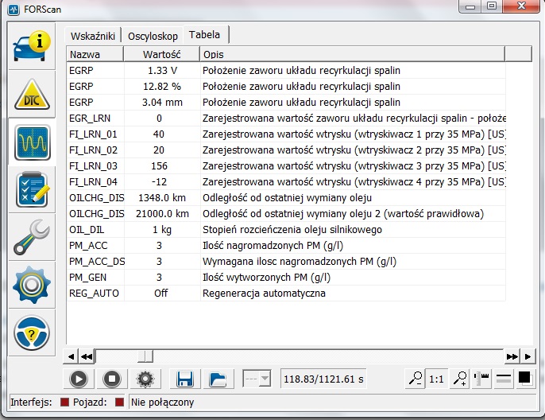Click the timeline slider thumb

point(145,356)
